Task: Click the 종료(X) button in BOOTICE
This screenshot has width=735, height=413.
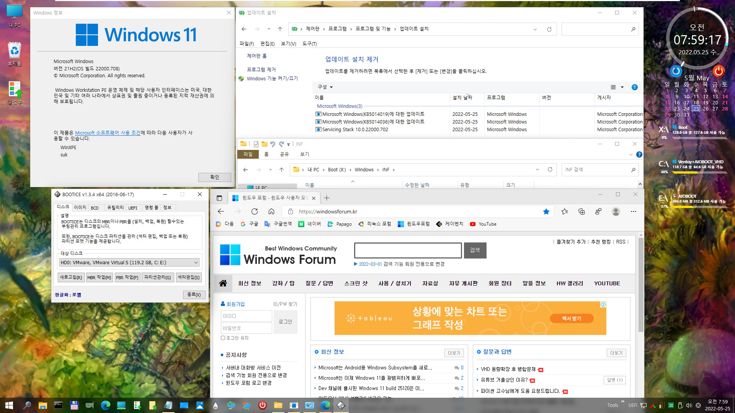Action: coord(194,295)
